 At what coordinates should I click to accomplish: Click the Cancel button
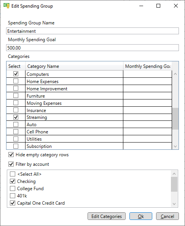click(167, 216)
